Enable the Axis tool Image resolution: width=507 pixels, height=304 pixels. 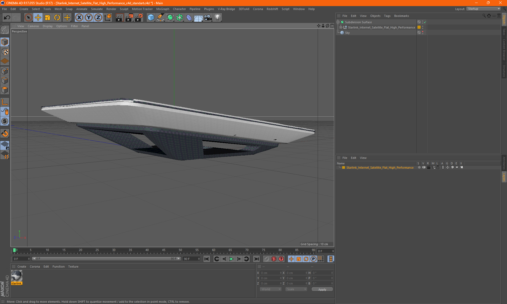click(x=5, y=102)
